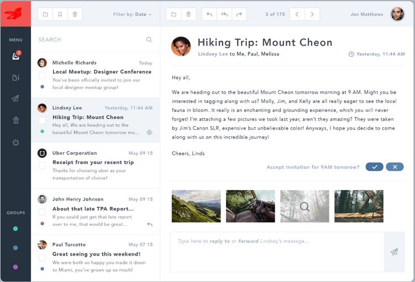Open the Local Meetup: Designer Conference email
Viewport: 415px width, 282px height.
[102, 72]
